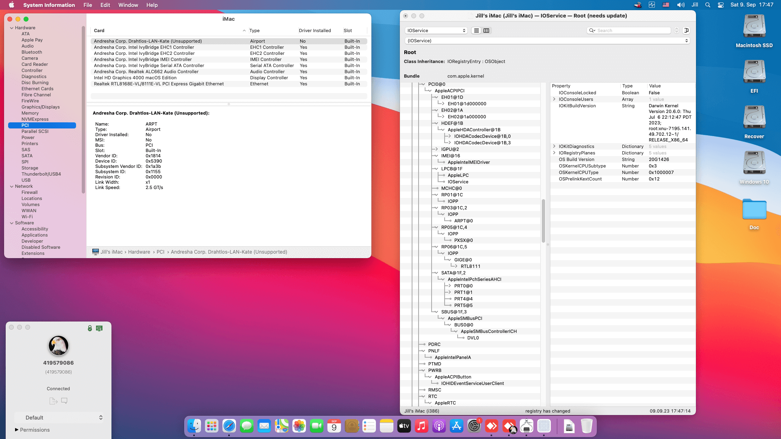Viewport: 781px width, 439px height.
Task: Click IORegistry tree vertical scrollbar
Action: click(x=543, y=221)
